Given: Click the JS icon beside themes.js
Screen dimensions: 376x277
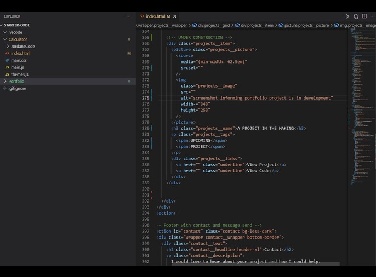Looking at the screenshot, I should [x=8, y=74].
